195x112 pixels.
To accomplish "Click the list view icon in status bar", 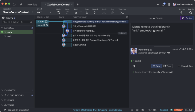I will tap(132, 110).
